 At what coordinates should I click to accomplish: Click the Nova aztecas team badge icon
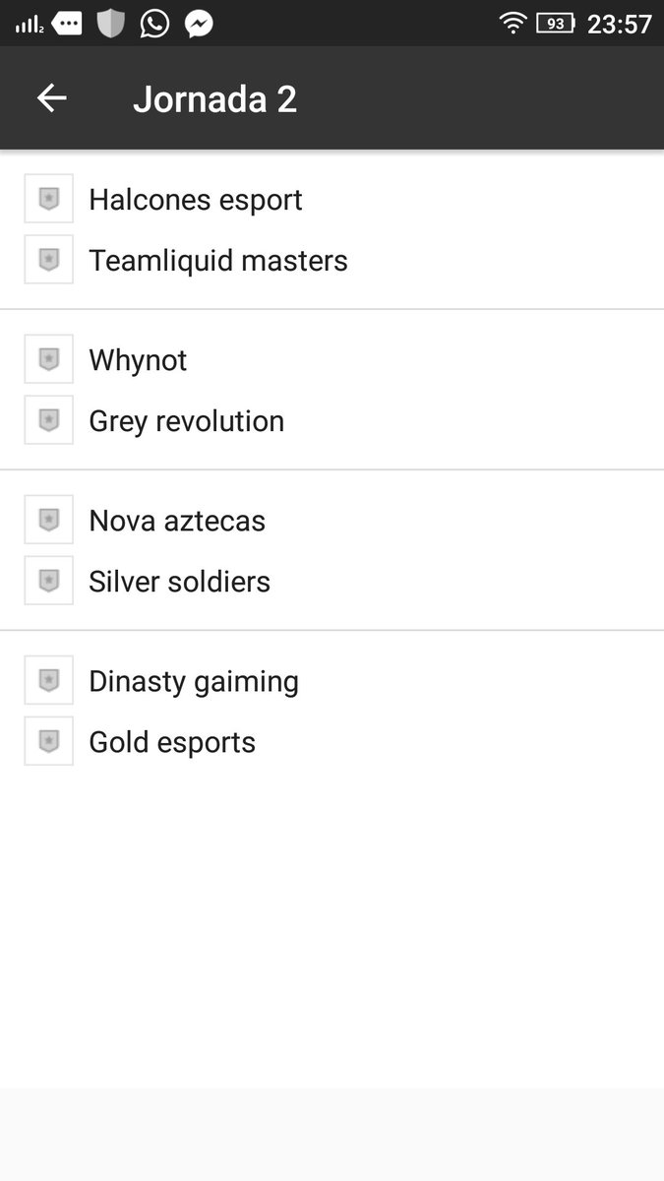[49, 520]
